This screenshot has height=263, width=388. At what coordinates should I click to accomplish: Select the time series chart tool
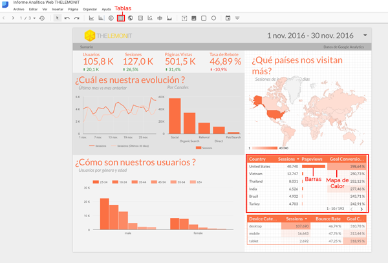click(91, 18)
